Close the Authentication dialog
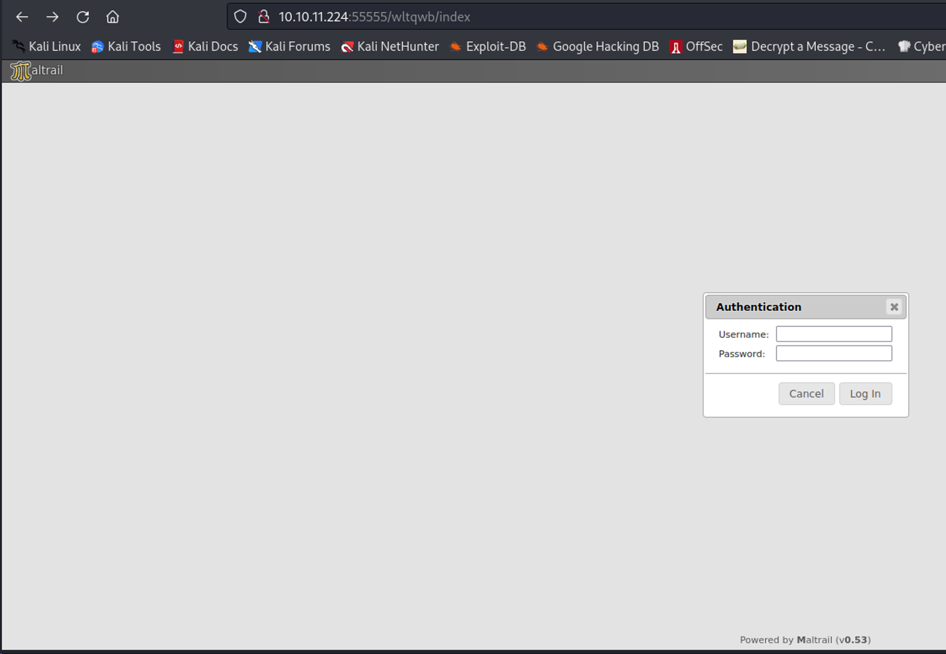The height and width of the screenshot is (654, 946). (894, 307)
